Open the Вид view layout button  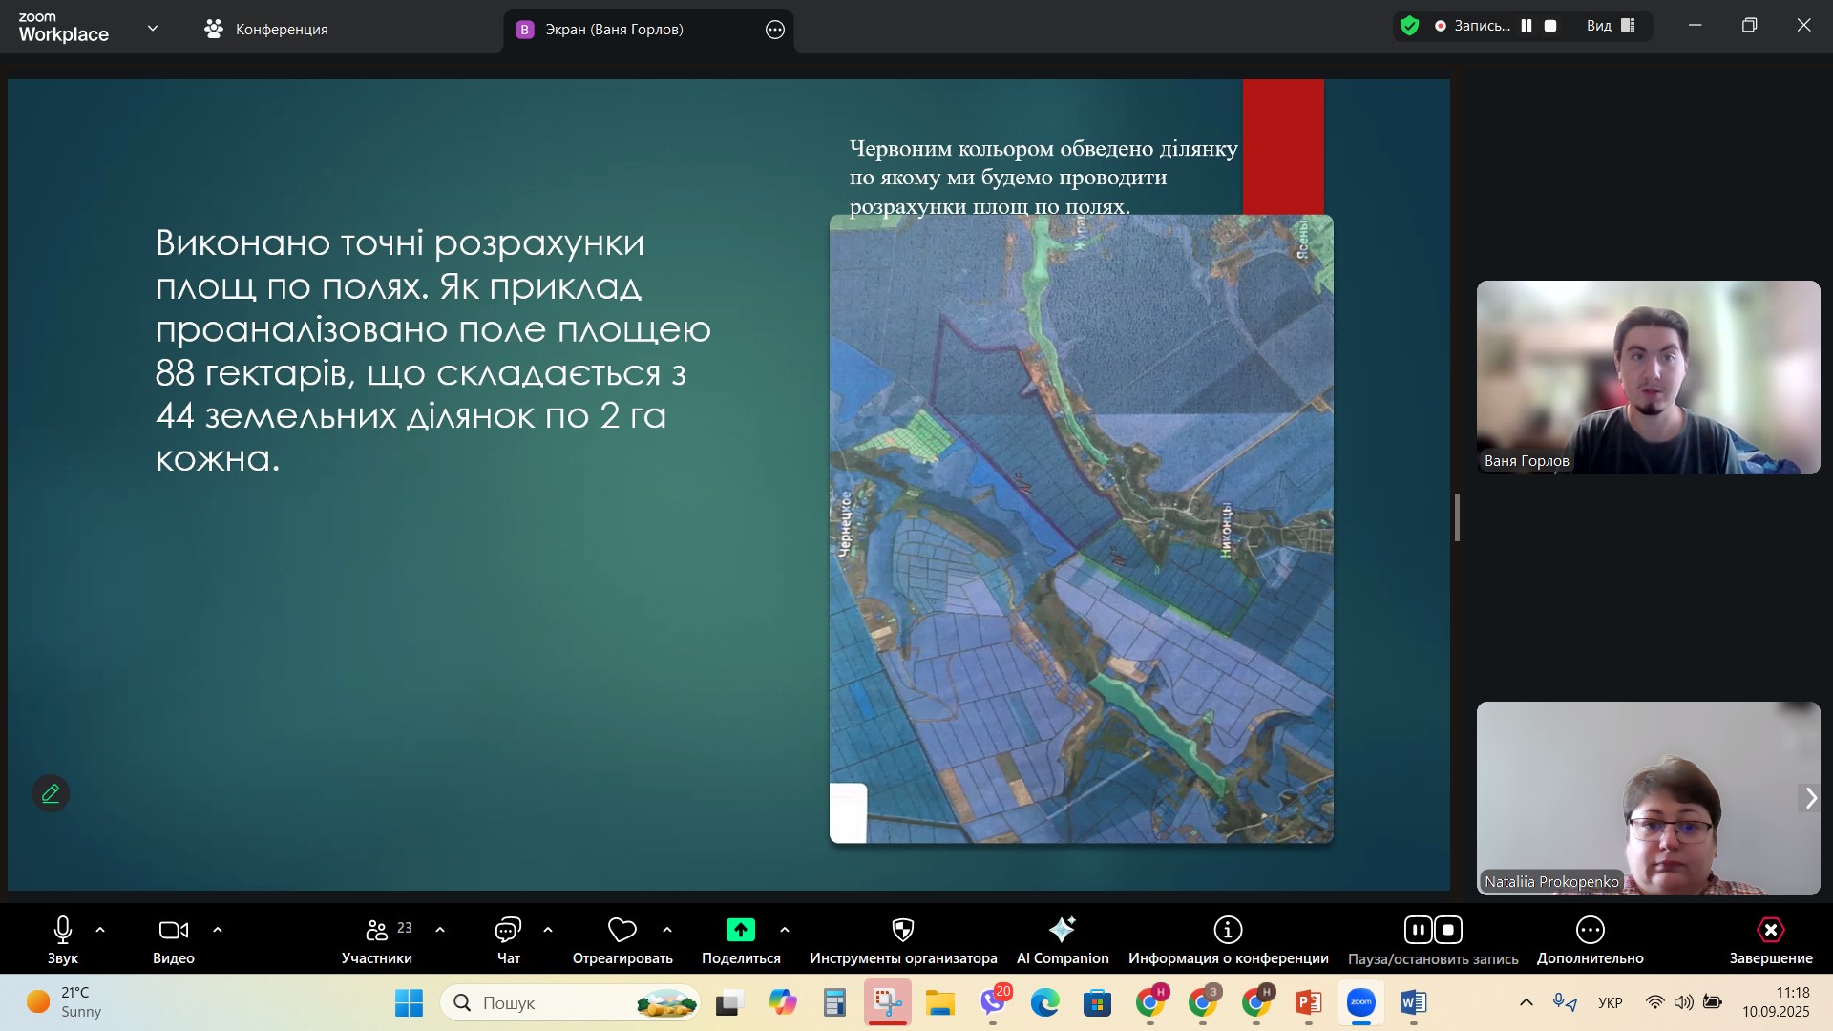tap(1610, 26)
